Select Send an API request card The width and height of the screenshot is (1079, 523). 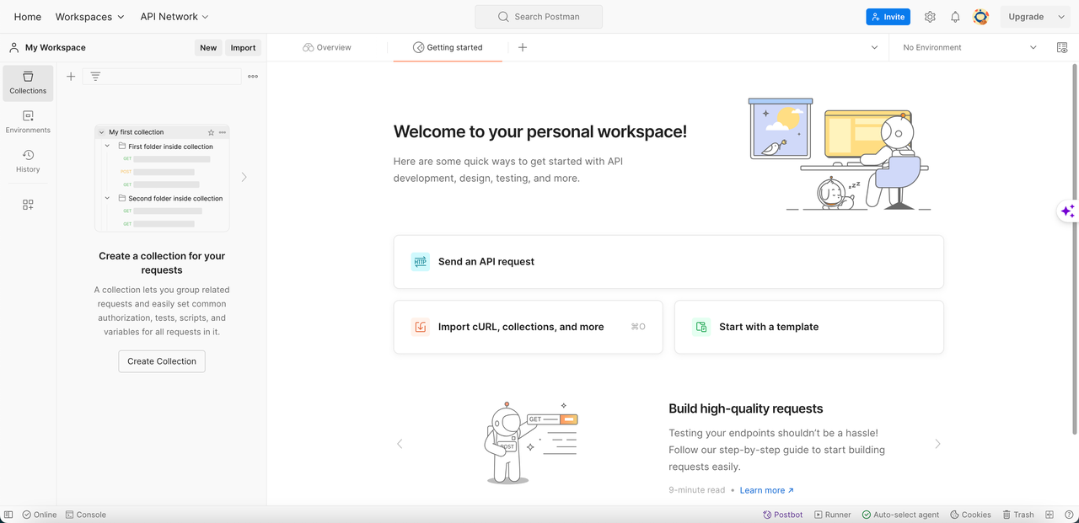coord(668,262)
